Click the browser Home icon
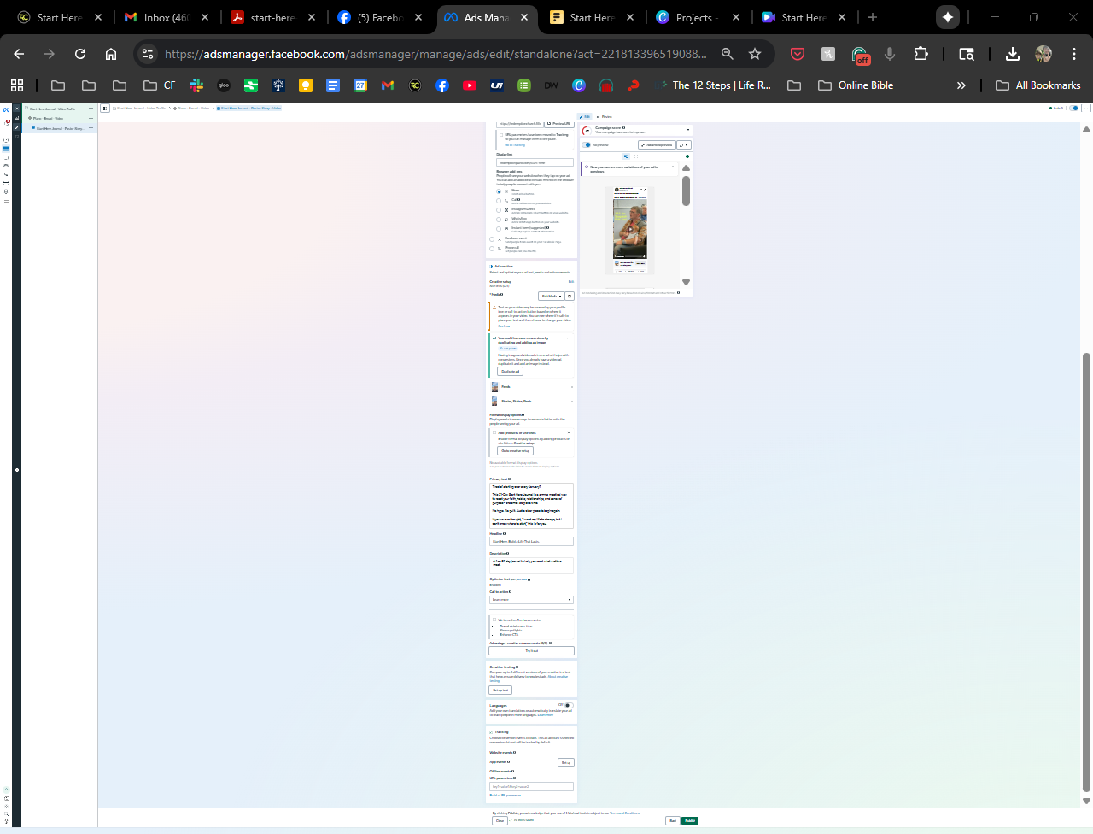The image size is (1093, 834). [x=111, y=54]
